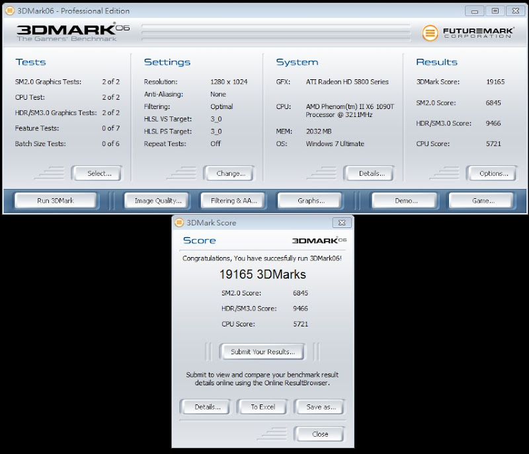Click Change under the Settings section
Image resolution: width=529 pixels, height=454 pixels.
229,173
